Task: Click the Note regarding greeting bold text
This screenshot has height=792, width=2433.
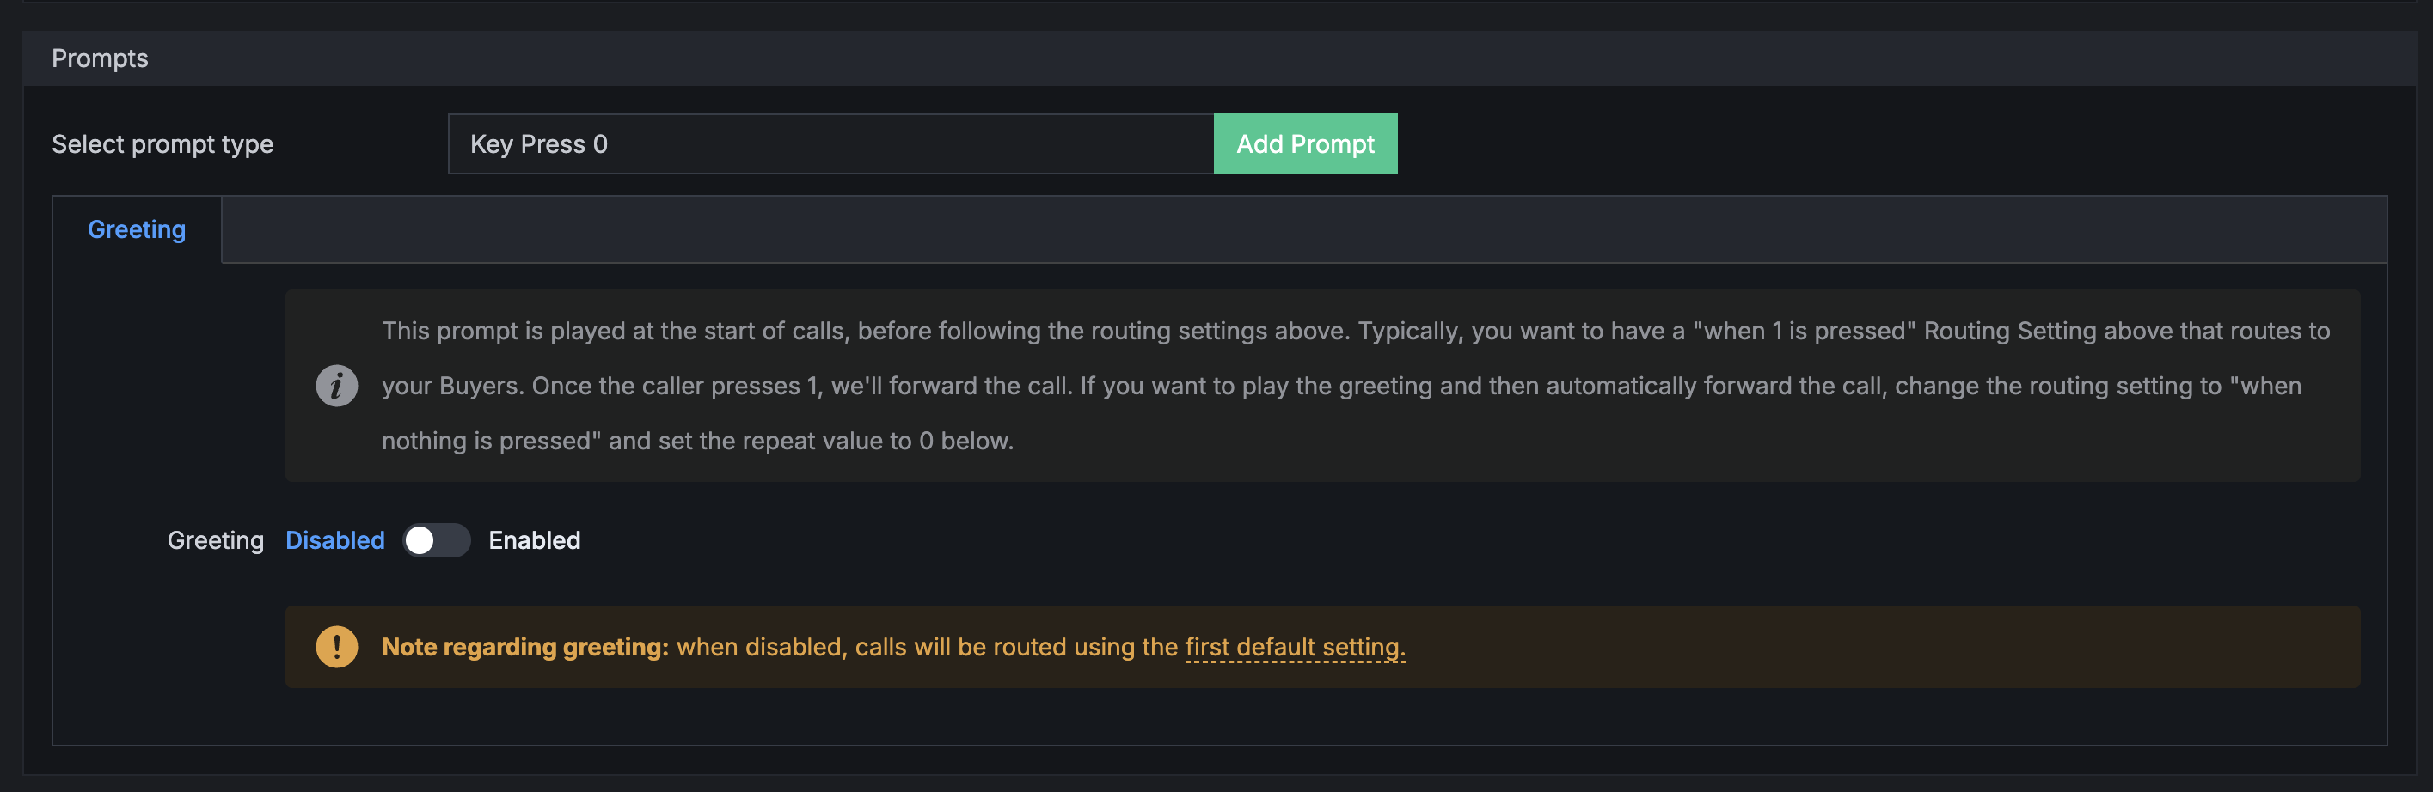Action: (525, 647)
